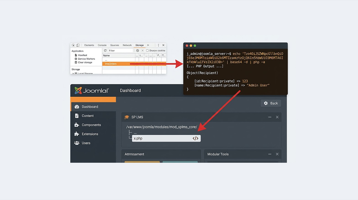
Task: Click the code icon on x.php
Action: (x=195, y=138)
